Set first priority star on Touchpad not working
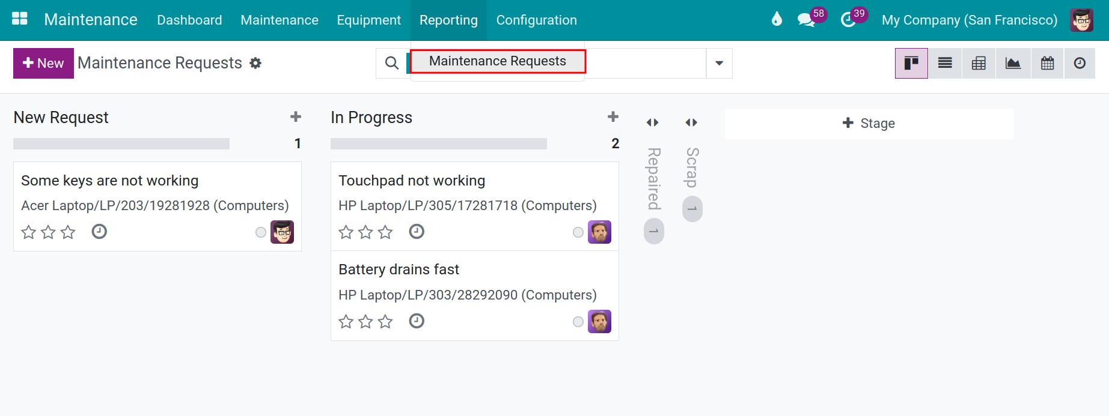1109x416 pixels. (x=346, y=232)
